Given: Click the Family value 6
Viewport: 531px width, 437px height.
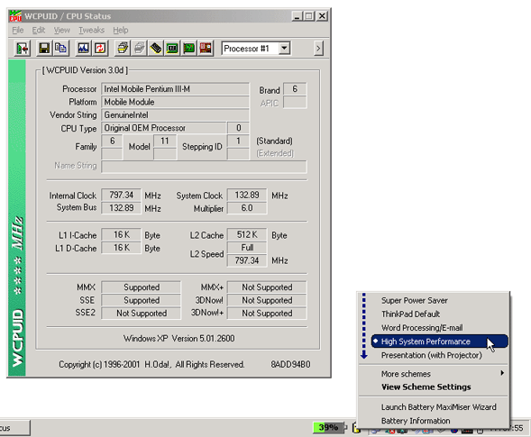Looking at the screenshot, I should pyautogui.click(x=112, y=141).
